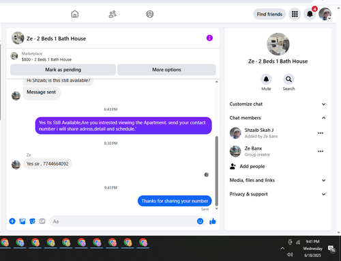Click the taskbar volume speaker icon
This screenshot has height=261, width=341.
tap(290, 255)
